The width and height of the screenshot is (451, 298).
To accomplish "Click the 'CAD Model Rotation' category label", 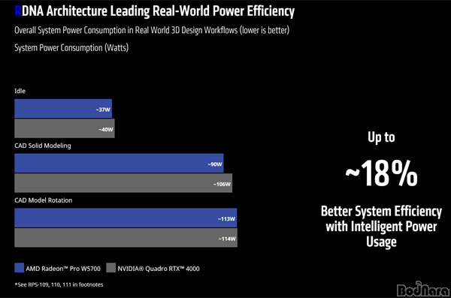I will coord(44,200).
